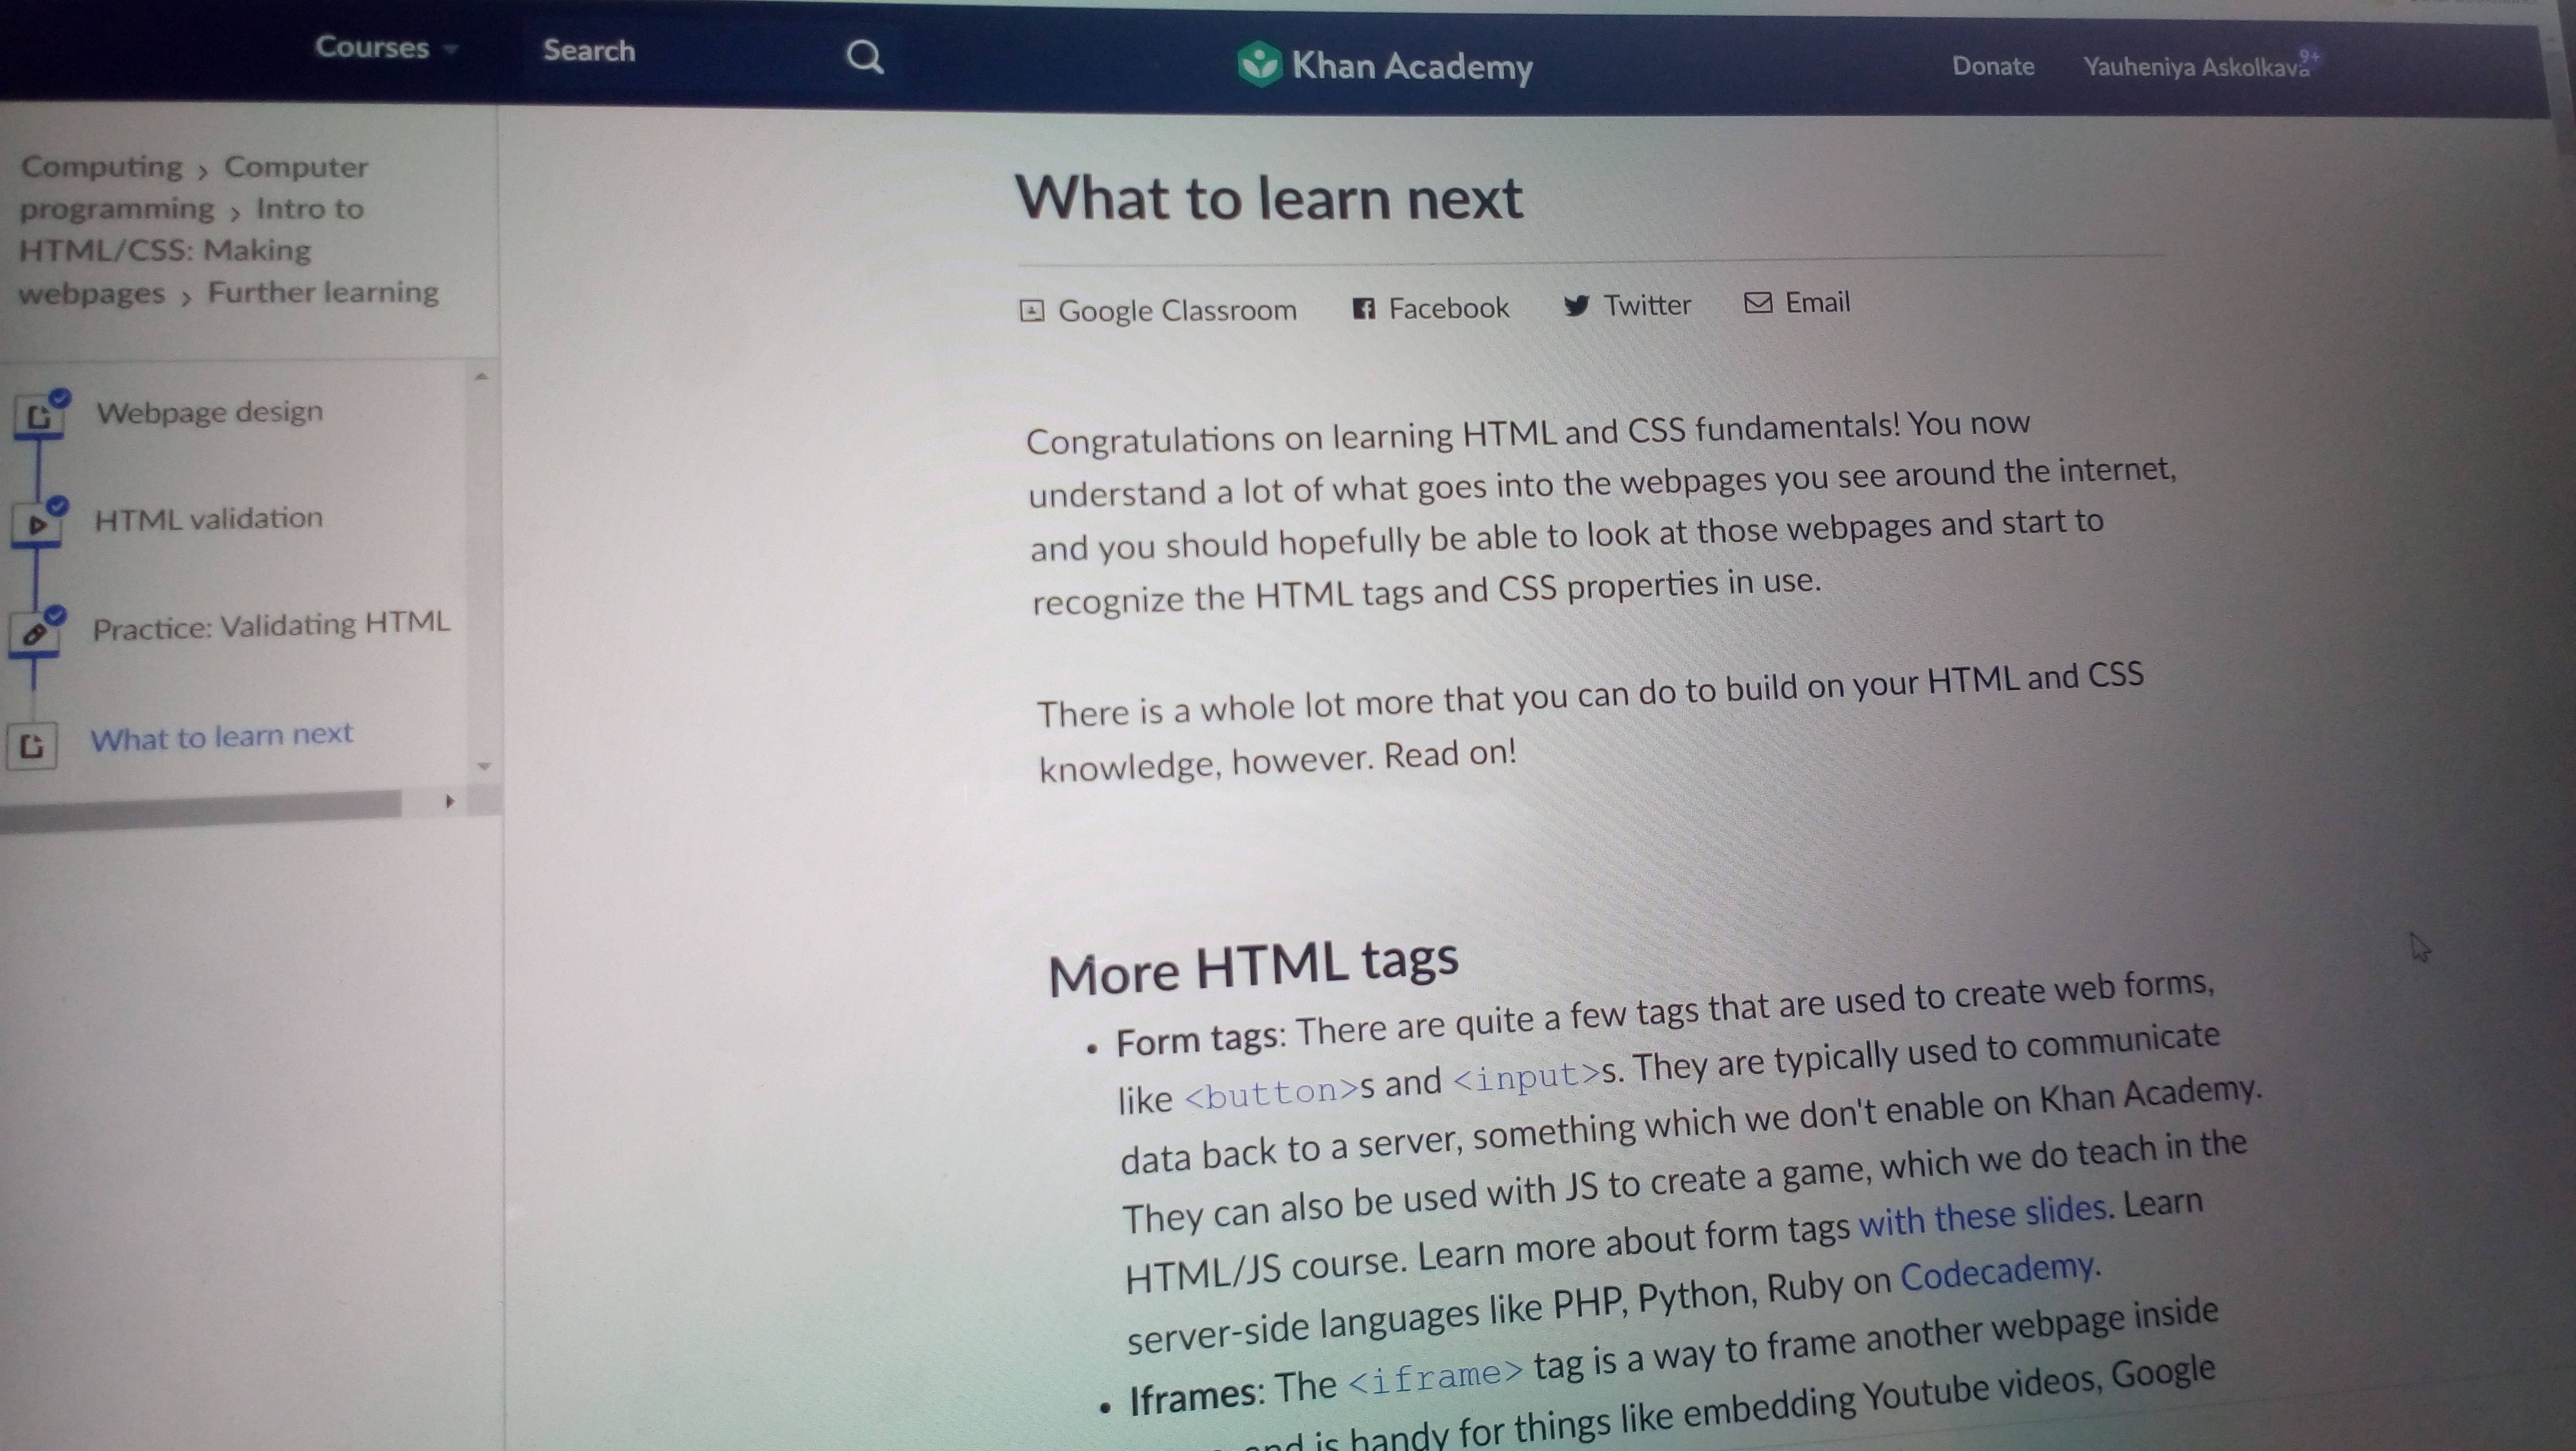This screenshot has height=1451, width=2576.
Task: Open the Webpage design lesson
Action: pos(209,412)
